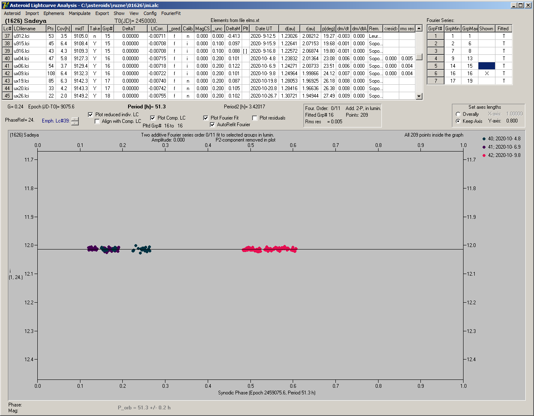Select lightcurve row button 43

coord(7,81)
